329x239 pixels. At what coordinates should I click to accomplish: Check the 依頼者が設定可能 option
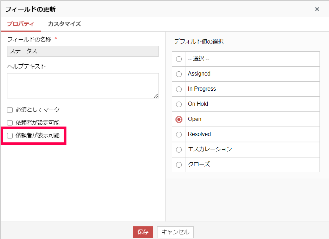[10, 123]
